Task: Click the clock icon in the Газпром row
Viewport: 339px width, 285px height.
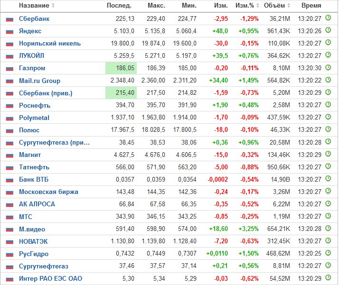Action: tap(328, 67)
